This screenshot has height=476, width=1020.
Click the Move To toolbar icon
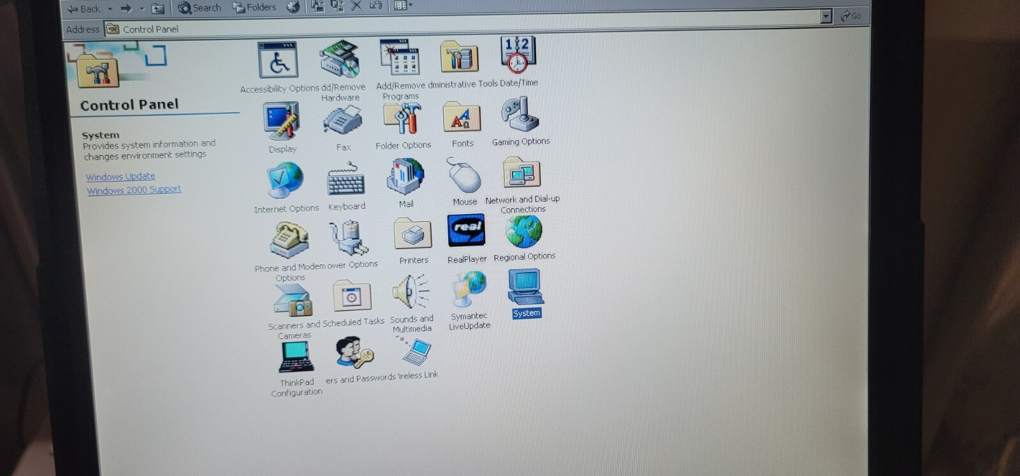317,6
